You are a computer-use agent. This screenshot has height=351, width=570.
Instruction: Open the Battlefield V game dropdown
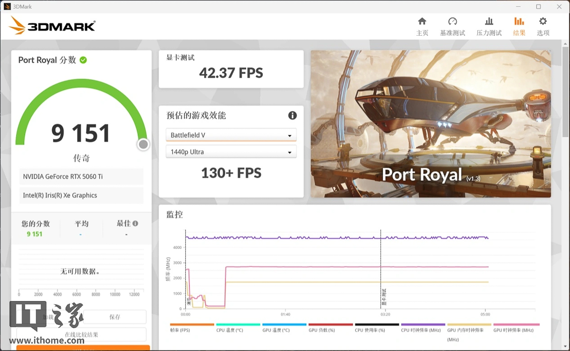231,135
